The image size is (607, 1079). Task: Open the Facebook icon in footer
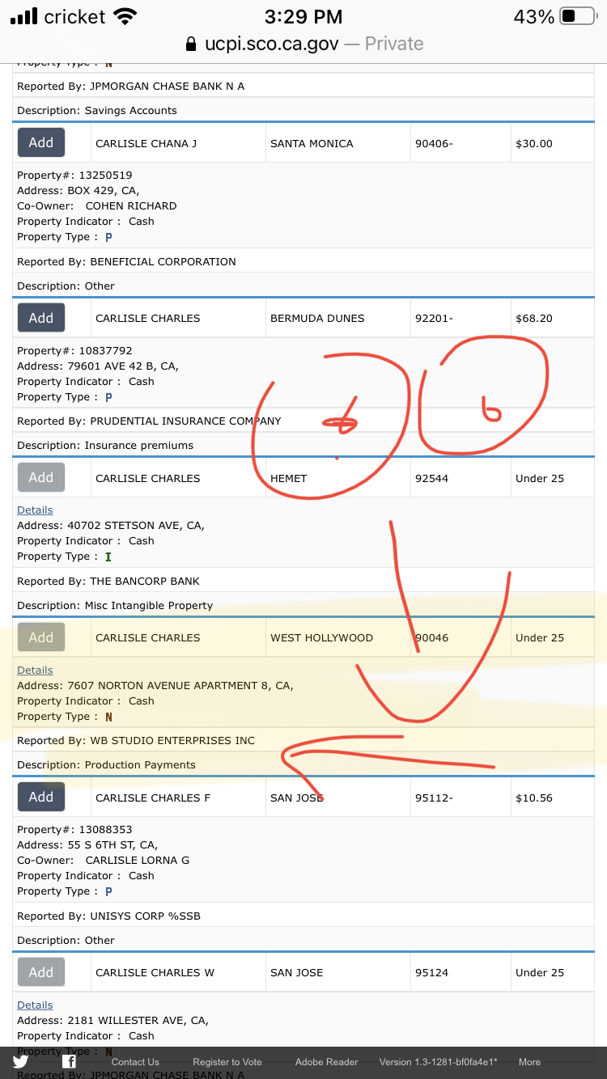(70, 1062)
